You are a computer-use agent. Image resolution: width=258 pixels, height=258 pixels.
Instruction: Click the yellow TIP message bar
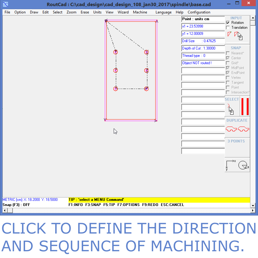pyautogui.click(x=159, y=200)
